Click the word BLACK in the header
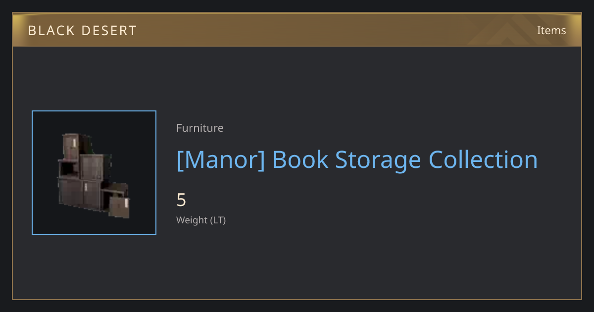594x312 pixels. 52,31
